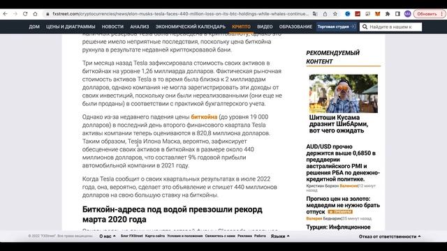447x251 pixels.
Task: Click the Торговая студия button
Action: [x=337, y=26]
